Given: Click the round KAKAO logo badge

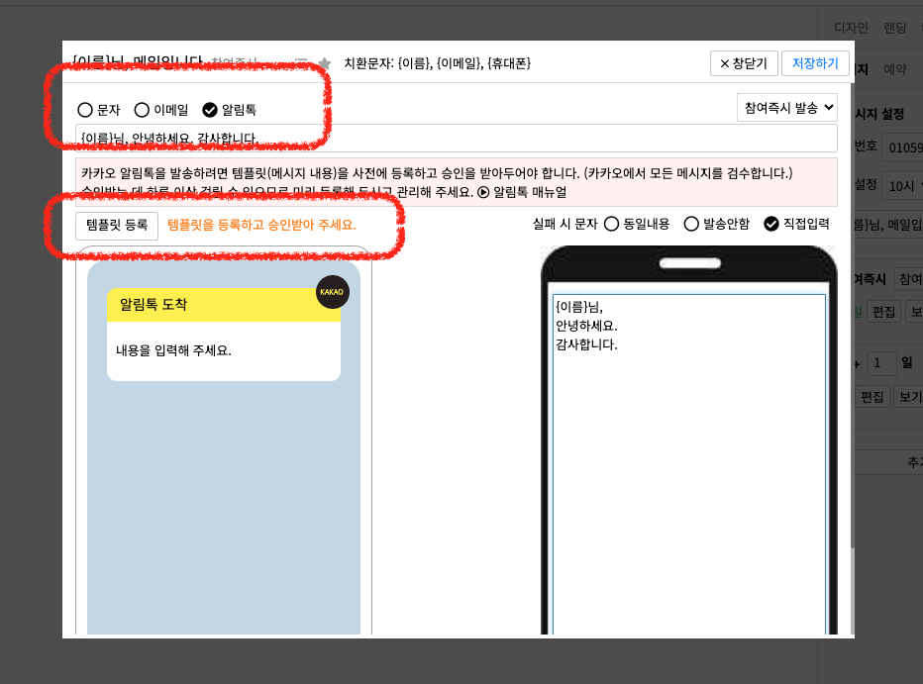Looking at the screenshot, I should [x=332, y=292].
